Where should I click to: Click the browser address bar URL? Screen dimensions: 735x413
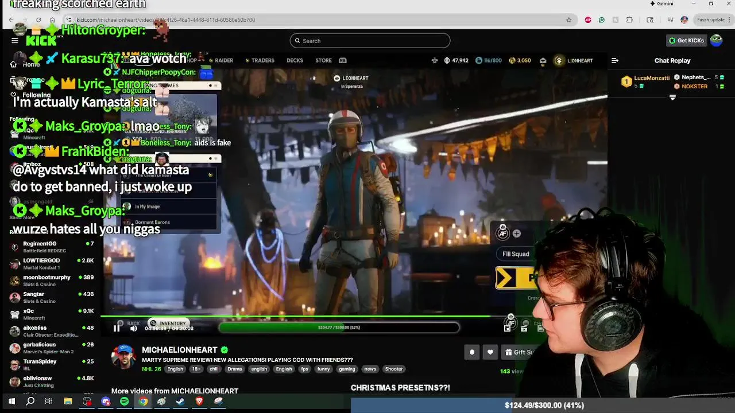(x=166, y=20)
